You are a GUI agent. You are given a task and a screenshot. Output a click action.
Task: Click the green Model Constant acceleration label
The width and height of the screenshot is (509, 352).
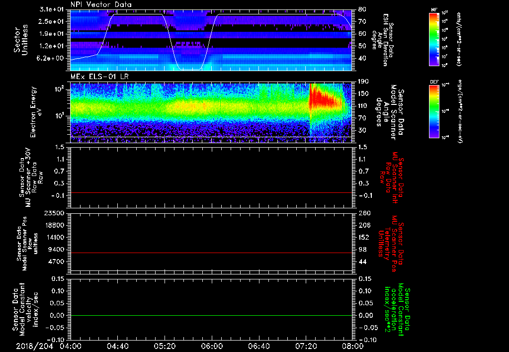[398, 310]
